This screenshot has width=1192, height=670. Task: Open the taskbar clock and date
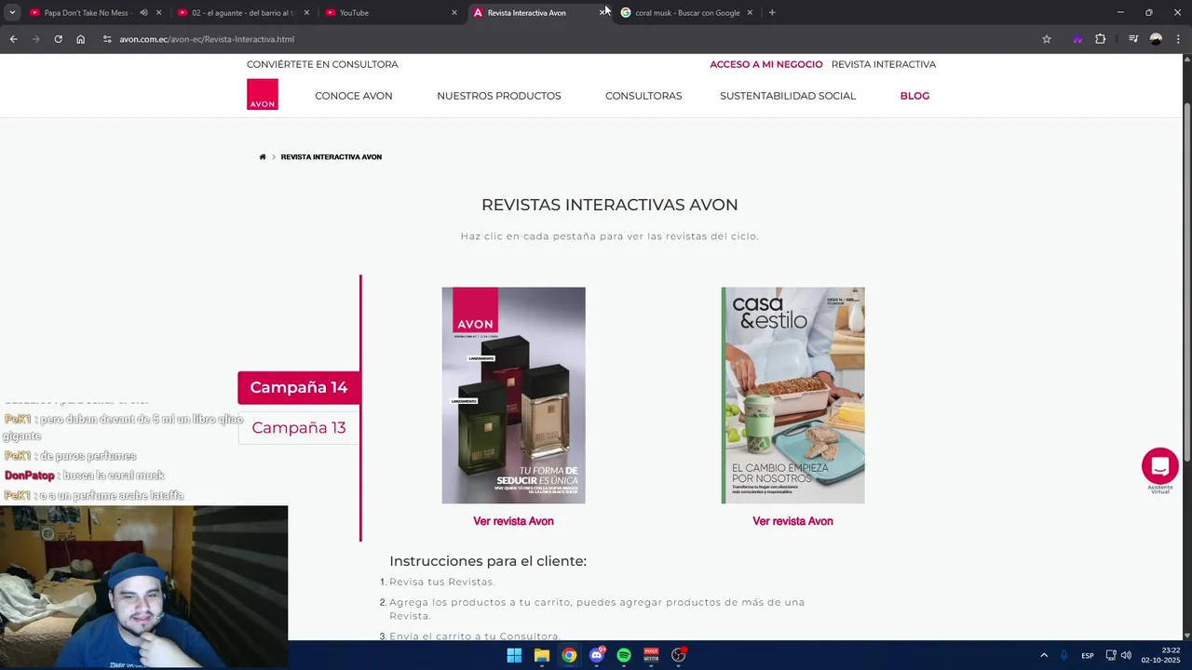tap(1161, 655)
